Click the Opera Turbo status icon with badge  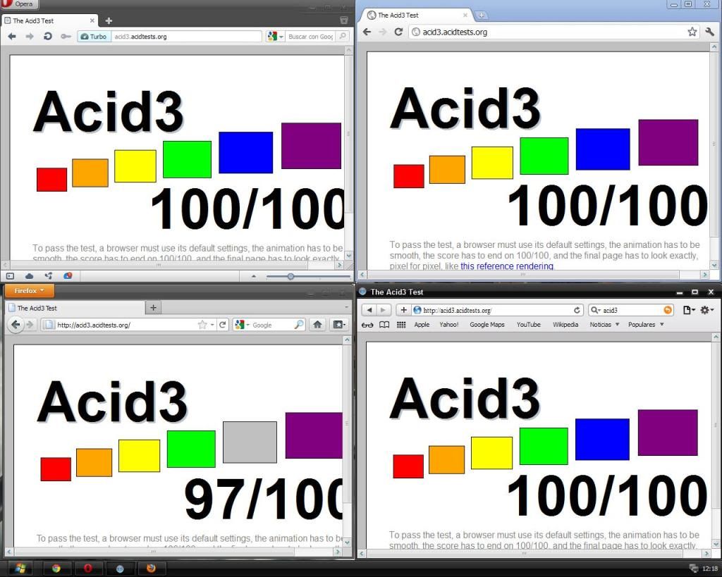tap(68, 275)
